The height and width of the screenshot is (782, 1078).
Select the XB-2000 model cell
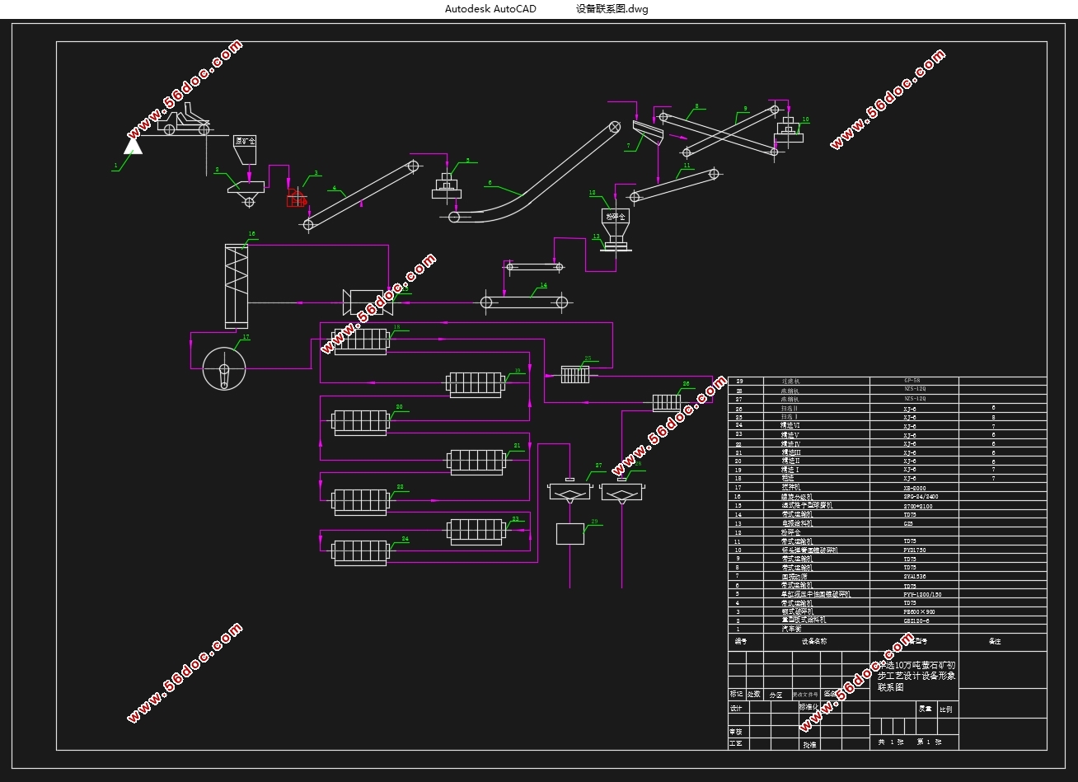point(914,488)
